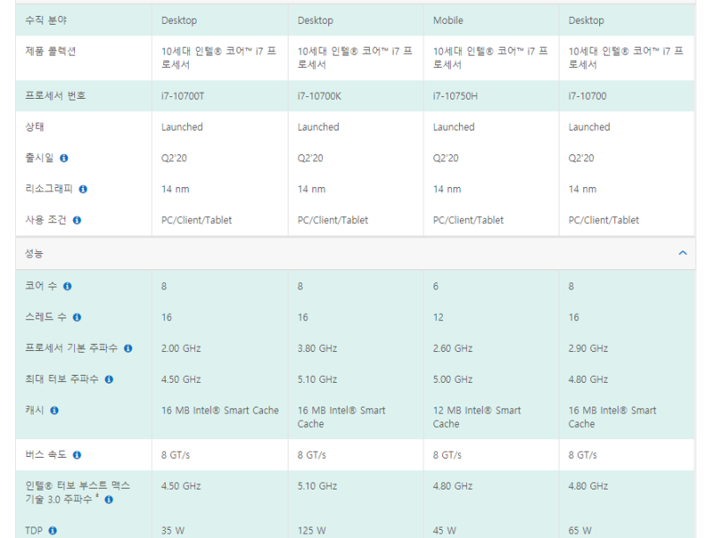Click the "상태" row label

[x=34, y=127]
